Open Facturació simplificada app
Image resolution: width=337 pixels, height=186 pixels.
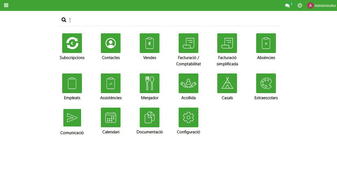click(x=227, y=43)
